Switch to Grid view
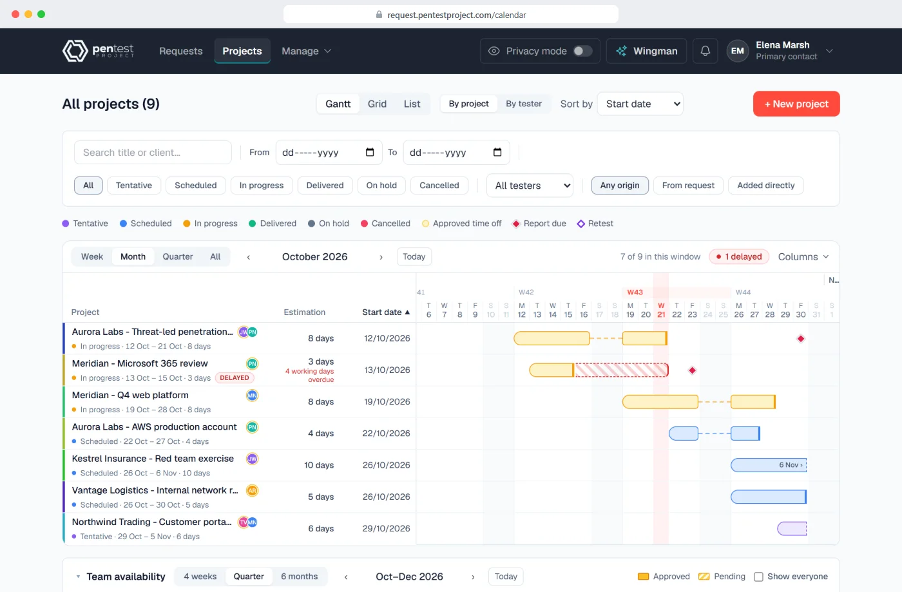This screenshot has width=902, height=592. pos(378,104)
